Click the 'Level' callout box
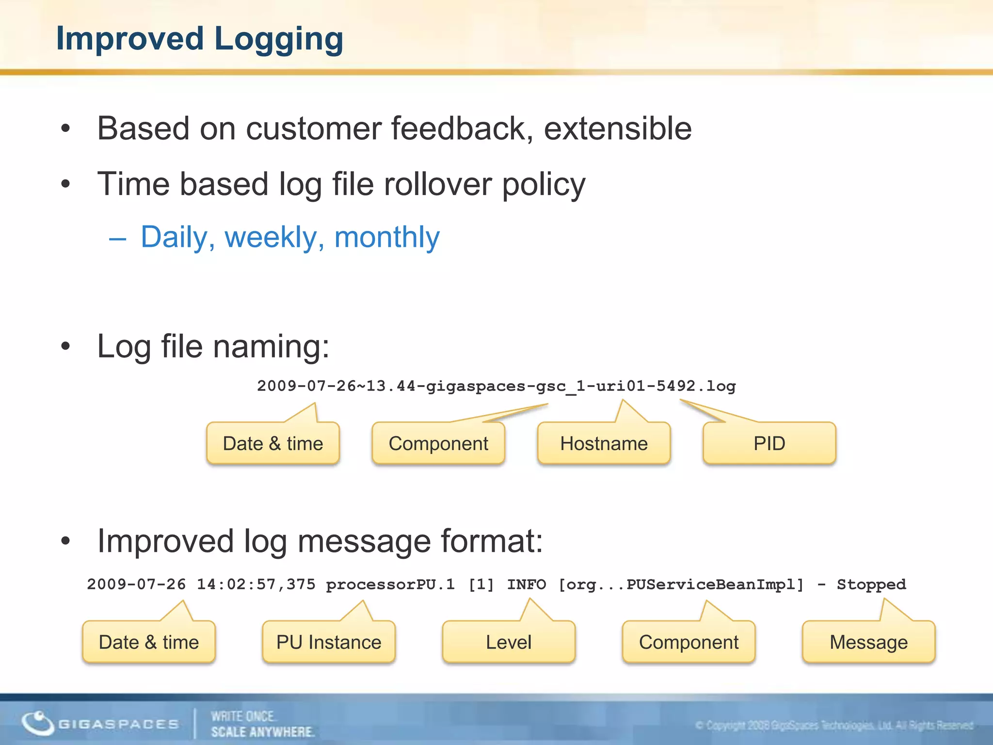 coord(509,642)
